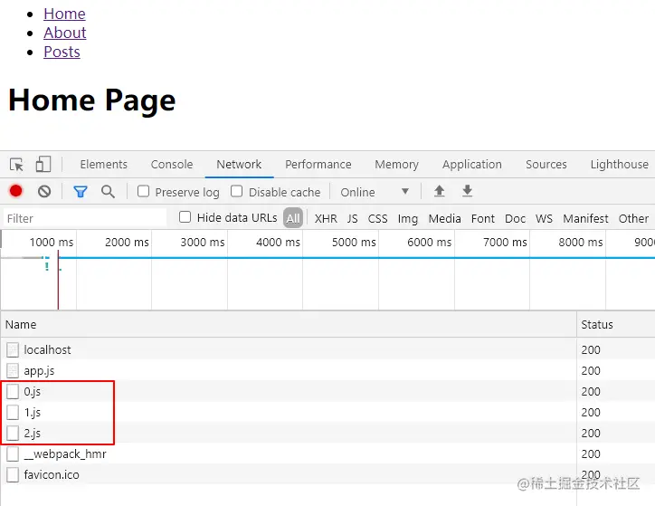Click the favicon.ico file icon

(13, 474)
